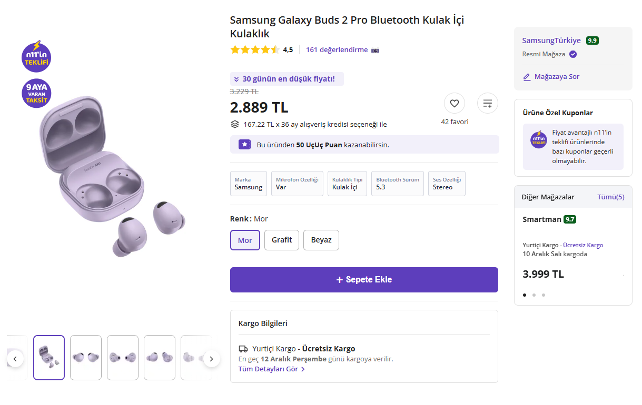Add product to favorites with heart icon
The image size is (642, 405).
455,103
